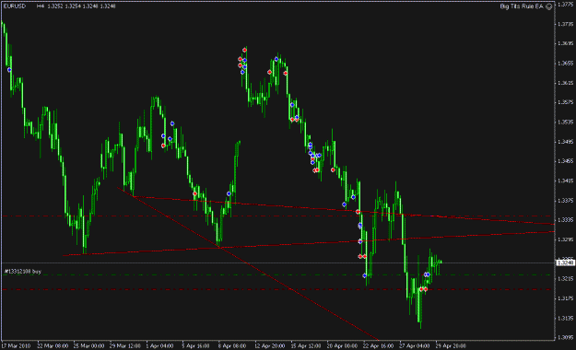Click the 1.3455 price axis label
This screenshot has width=576, height=350.
(565, 161)
